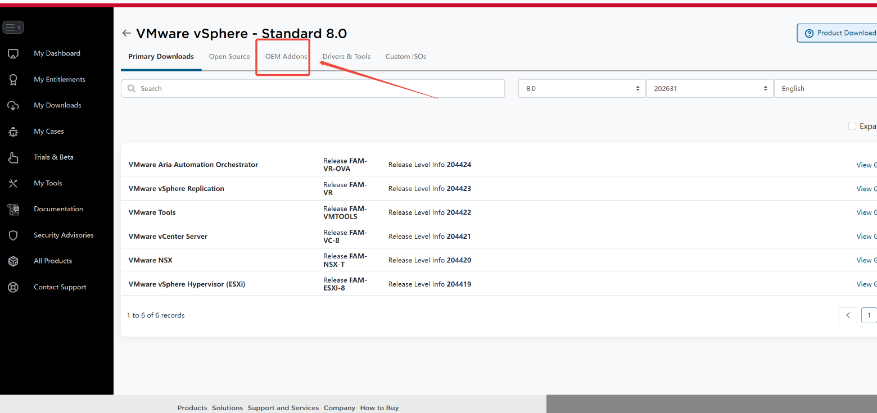Screen dimensions: 877x413
Task: Select page 1 in pagination
Action: coord(869,315)
